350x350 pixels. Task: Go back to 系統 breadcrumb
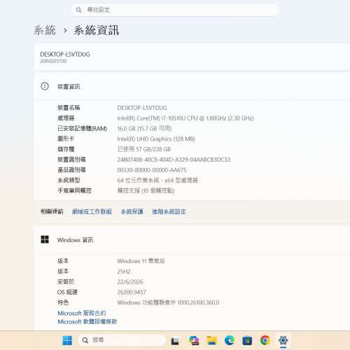click(x=45, y=30)
